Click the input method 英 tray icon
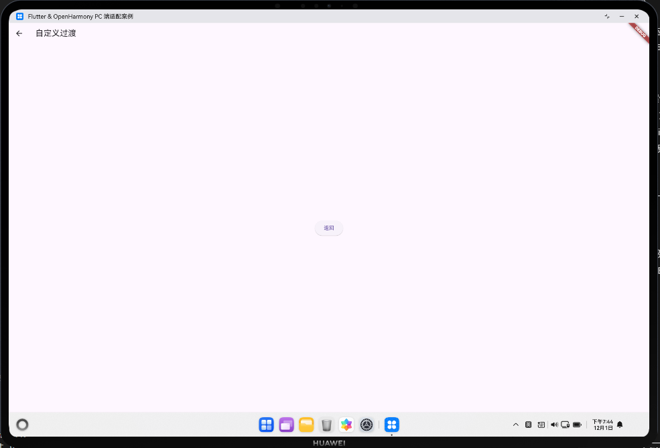660x448 pixels. [x=528, y=425]
